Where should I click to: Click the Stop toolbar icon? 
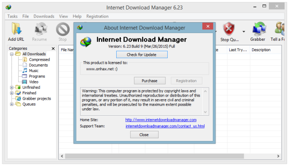[x=63, y=29]
